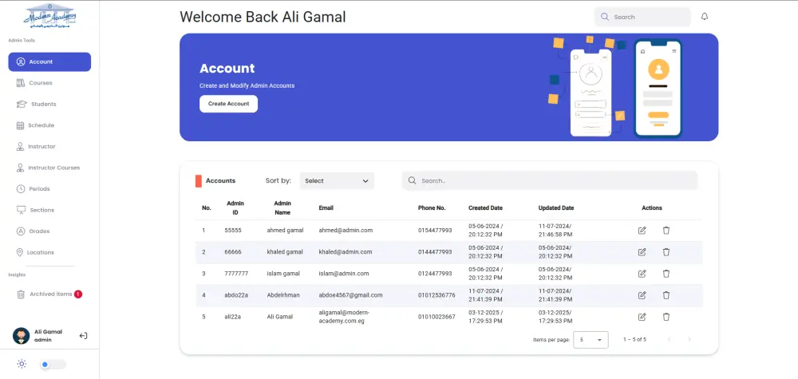798x379 pixels.
Task: Toggle the dark mode switch
Action: point(53,365)
